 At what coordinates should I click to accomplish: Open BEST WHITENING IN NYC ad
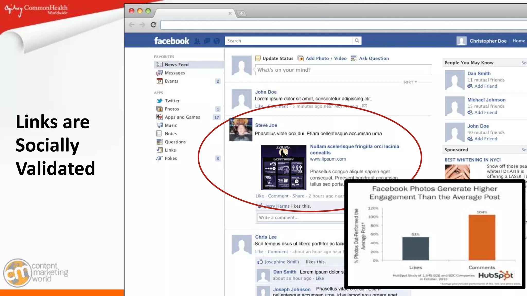tap(472, 160)
